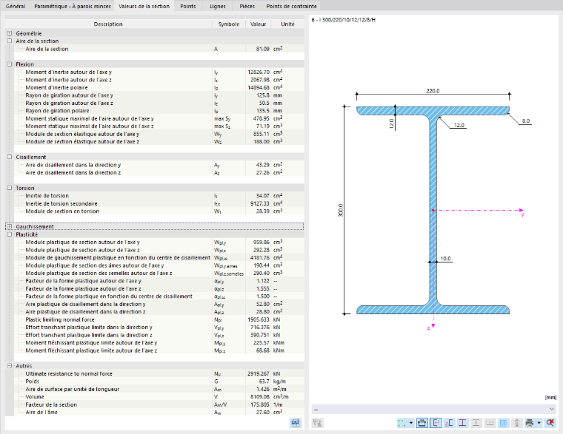Click the greyed numbering icon in the view toolbar
The height and width of the screenshot is (434, 563).
pos(490,423)
